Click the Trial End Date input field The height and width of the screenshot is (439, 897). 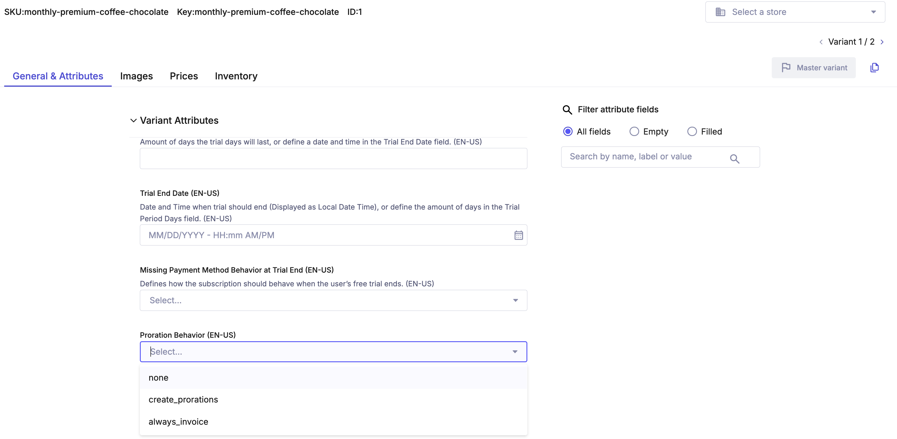tap(333, 235)
